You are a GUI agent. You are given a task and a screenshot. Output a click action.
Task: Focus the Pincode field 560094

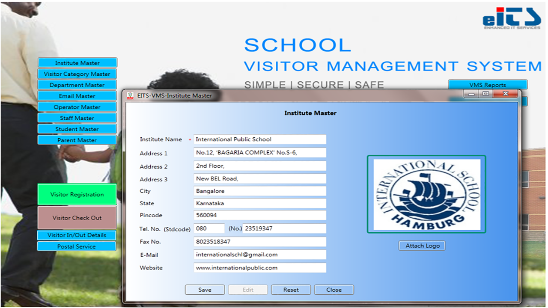260,216
